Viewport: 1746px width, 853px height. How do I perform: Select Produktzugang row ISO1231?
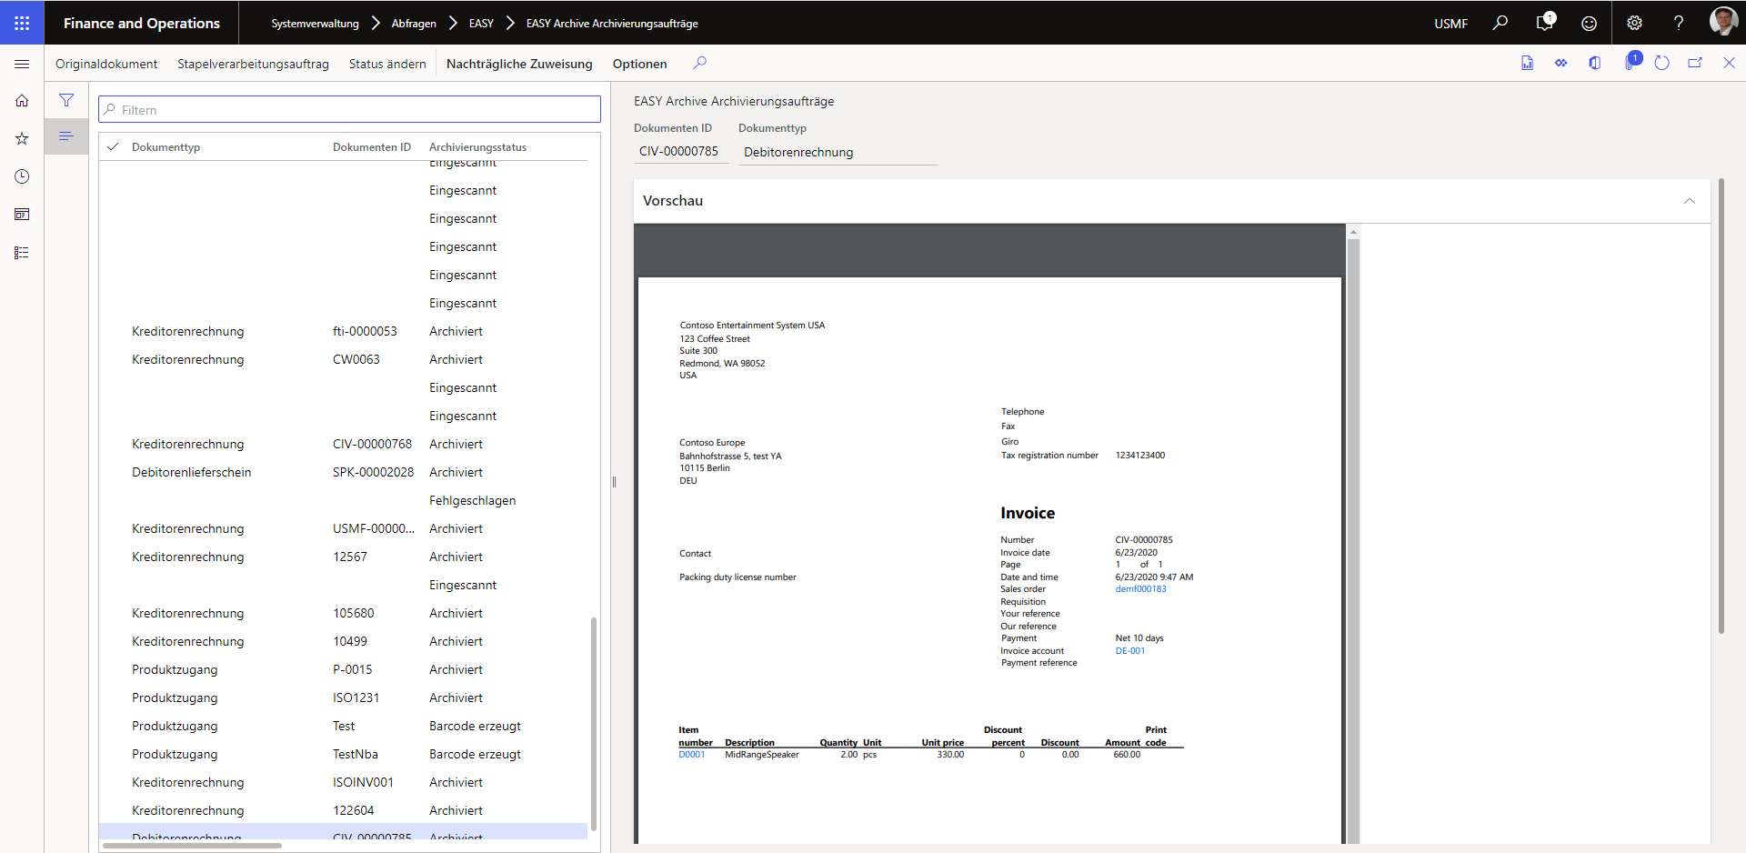tap(343, 697)
